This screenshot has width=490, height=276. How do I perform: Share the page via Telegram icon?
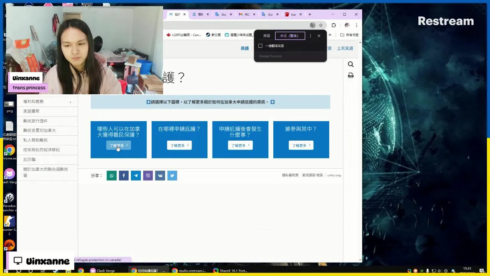click(x=136, y=176)
